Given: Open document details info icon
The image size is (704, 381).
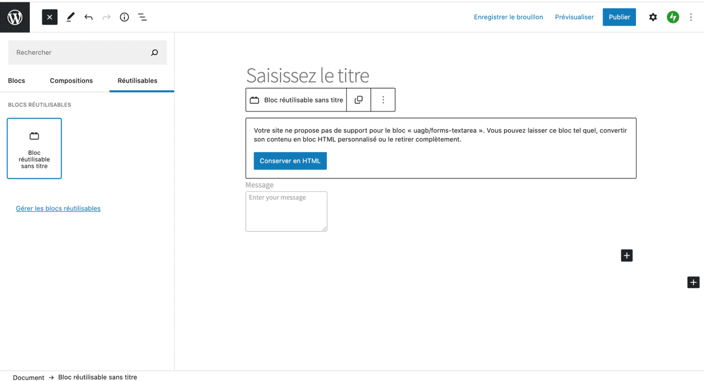Looking at the screenshot, I should (124, 17).
